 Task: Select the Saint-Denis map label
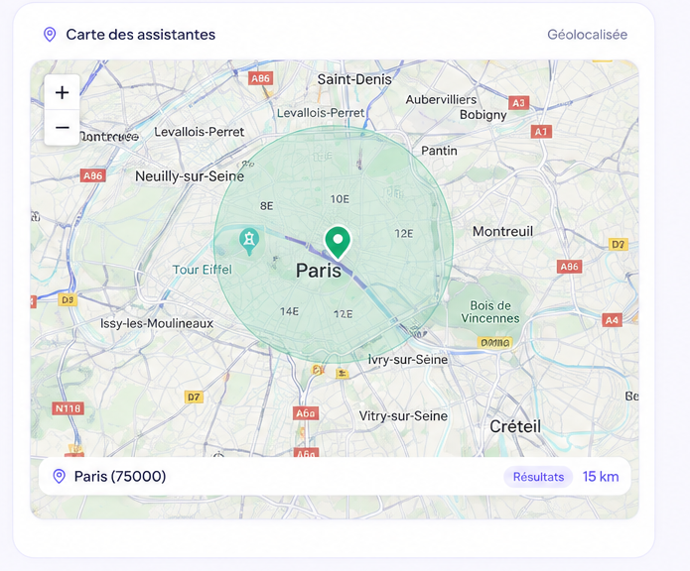click(354, 79)
